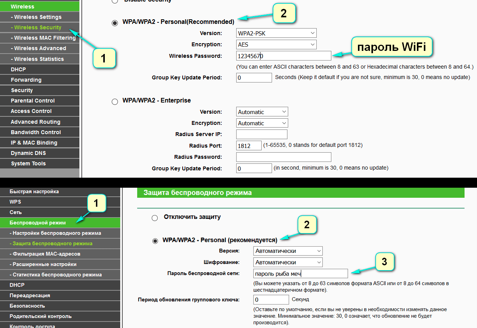Select WPA/WPA2 - Personal(Recommended) radio button
This screenshot has width=477, height=328.
pos(115,23)
